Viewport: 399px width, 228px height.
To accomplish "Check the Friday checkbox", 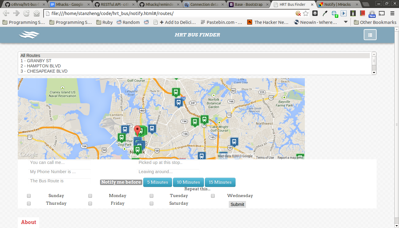I will tap(90, 203).
